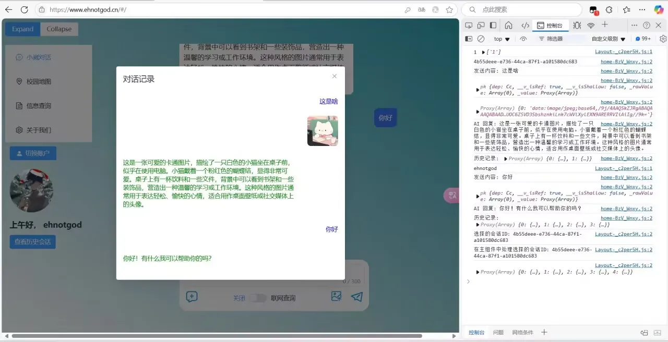Switch to the 问题 drawer tab
668x342 pixels.
498,333
